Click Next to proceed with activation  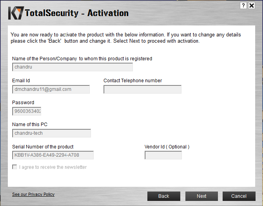(201, 196)
